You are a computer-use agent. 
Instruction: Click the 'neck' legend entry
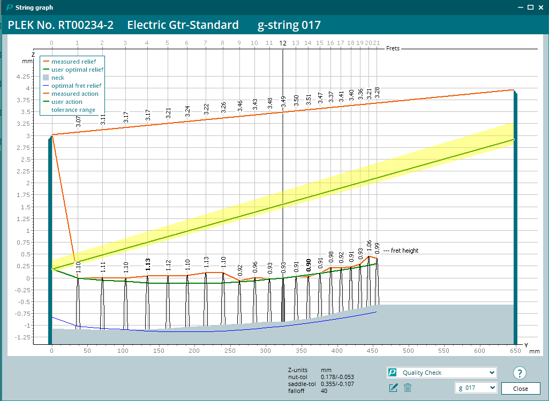coord(58,78)
